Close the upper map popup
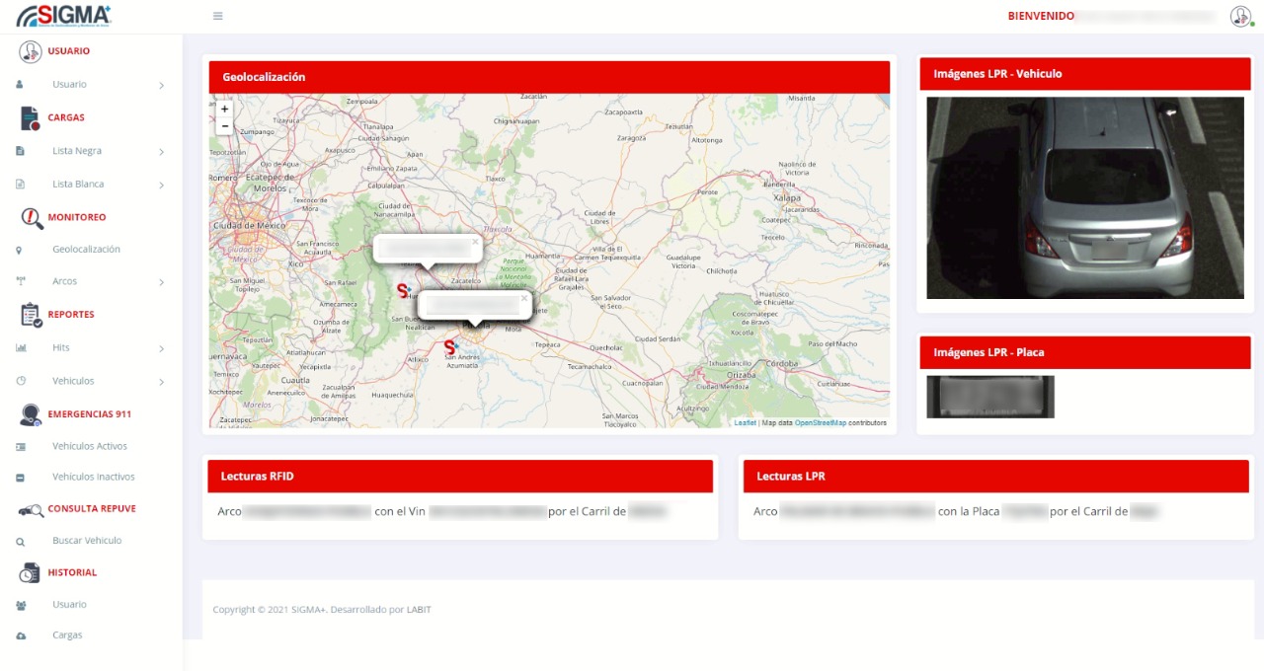1264x671 pixels. point(475,241)
